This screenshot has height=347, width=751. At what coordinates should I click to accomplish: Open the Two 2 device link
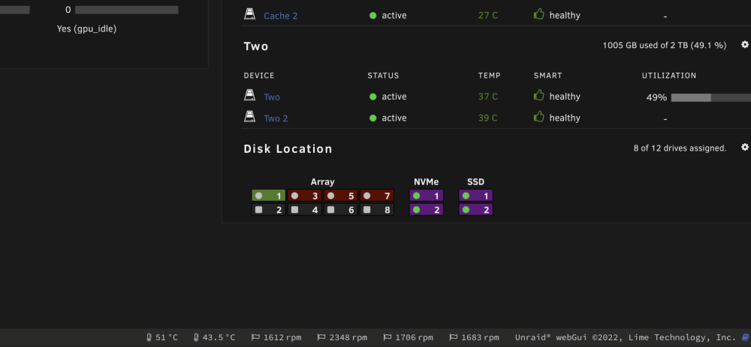276,118
